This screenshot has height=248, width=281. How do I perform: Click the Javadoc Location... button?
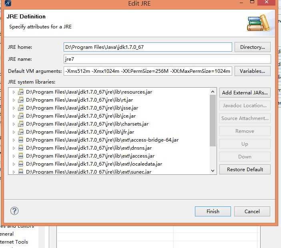click(245, 106)
